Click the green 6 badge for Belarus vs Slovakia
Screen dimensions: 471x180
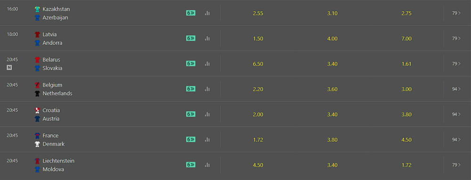coord(191,64)
